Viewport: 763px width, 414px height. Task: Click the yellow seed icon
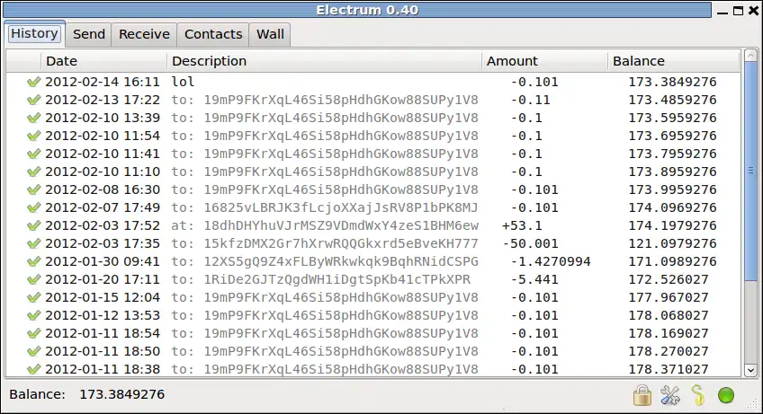coord(697,394)
